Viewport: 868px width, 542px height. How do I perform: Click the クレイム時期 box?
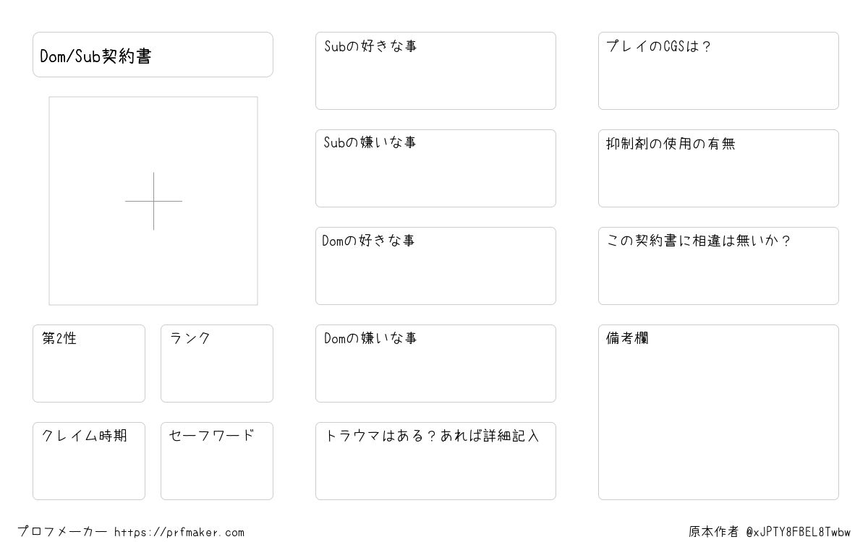[89, 461]
